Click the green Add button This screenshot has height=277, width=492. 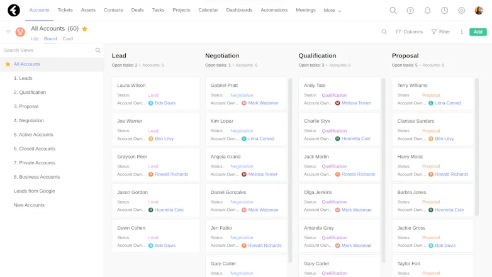(x=478, y=31)
